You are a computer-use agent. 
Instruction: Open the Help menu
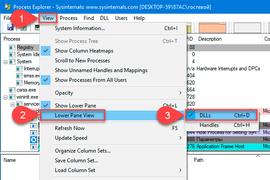click(x=139, y=18)
